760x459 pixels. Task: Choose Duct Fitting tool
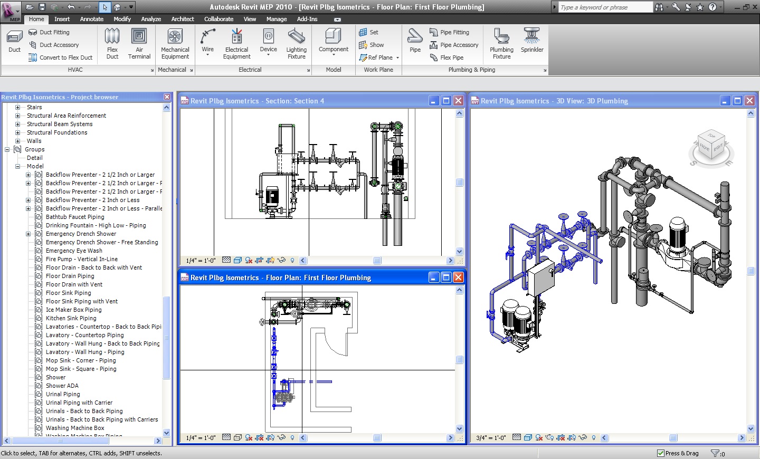(49, 32)
